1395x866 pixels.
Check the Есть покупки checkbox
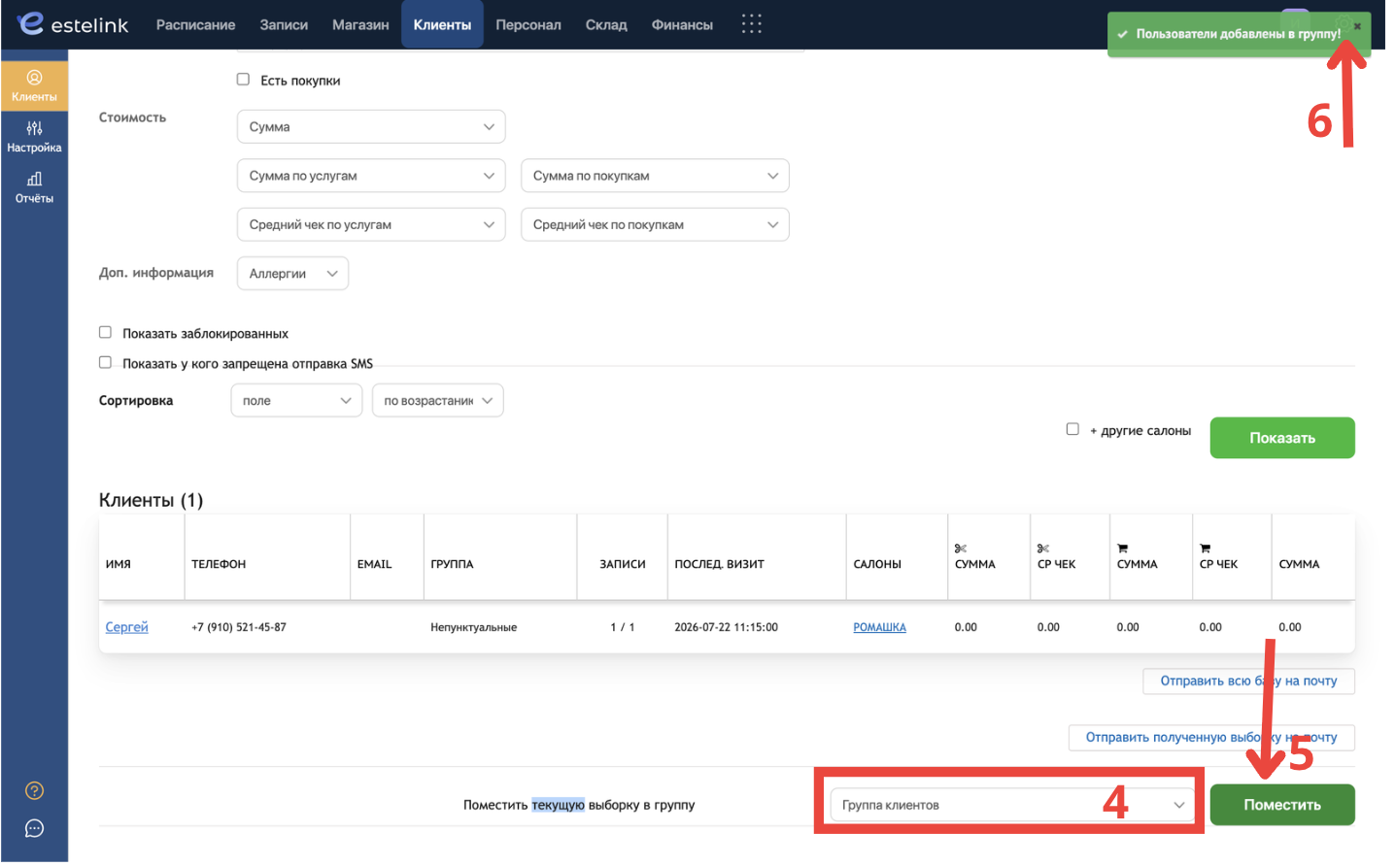click(243, 80)
